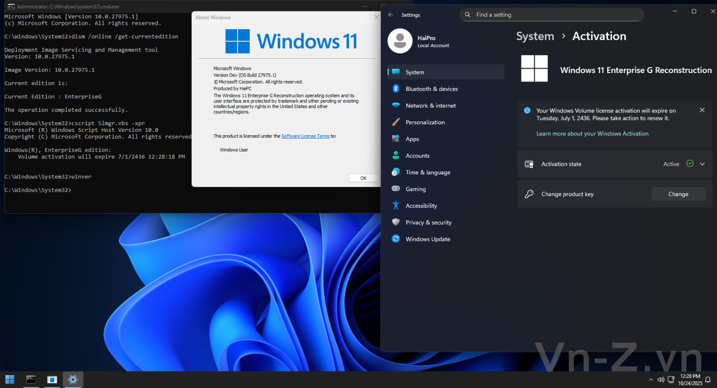
Task: Open the Windows Start menu
Action: pyautogui.click(x=10, y=379)
